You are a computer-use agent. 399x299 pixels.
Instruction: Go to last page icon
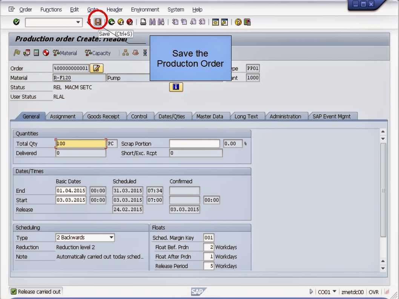[202, 22]
